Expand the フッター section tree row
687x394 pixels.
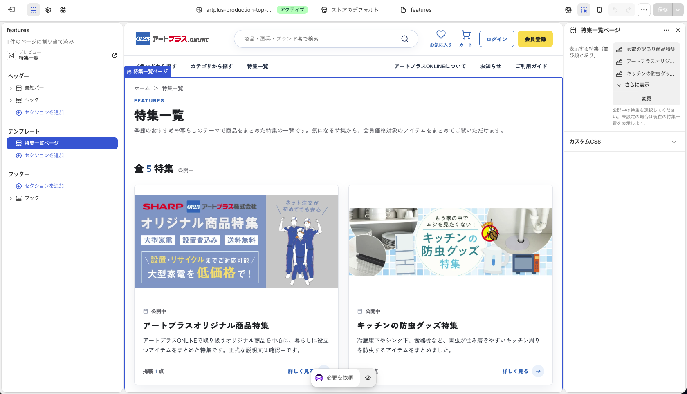[11, 198]
